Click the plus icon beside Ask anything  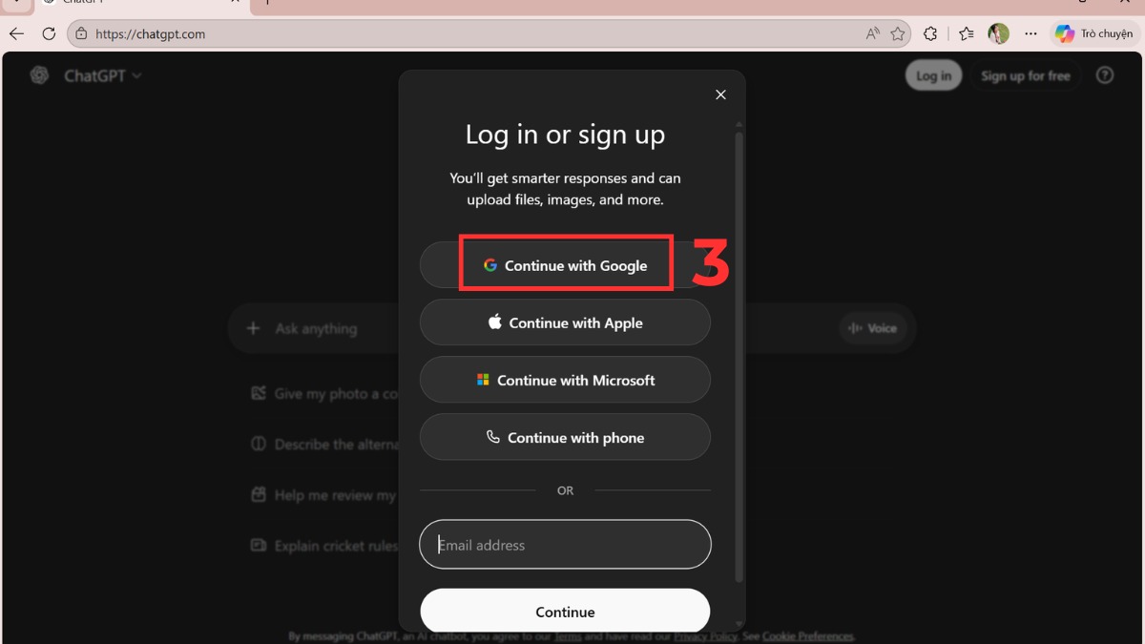[x=253, y=328]
